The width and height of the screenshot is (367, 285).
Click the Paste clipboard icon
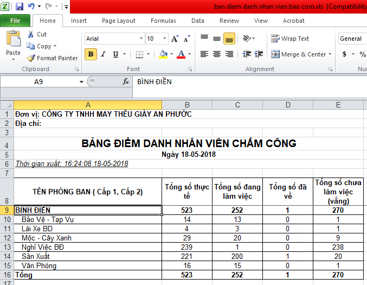(13, 40)
